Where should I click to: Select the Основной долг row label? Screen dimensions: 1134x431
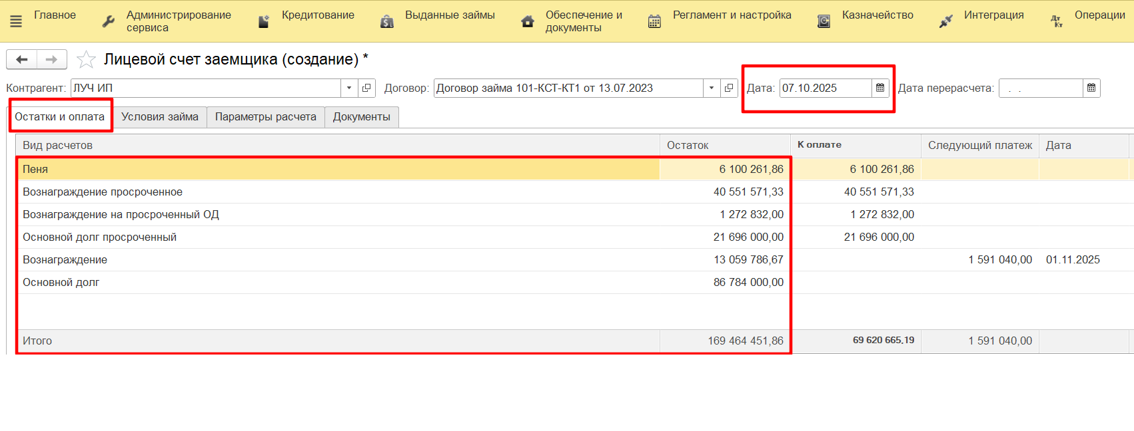coord(61,282)
